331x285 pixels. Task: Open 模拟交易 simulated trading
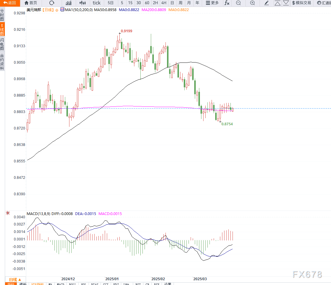301,3
